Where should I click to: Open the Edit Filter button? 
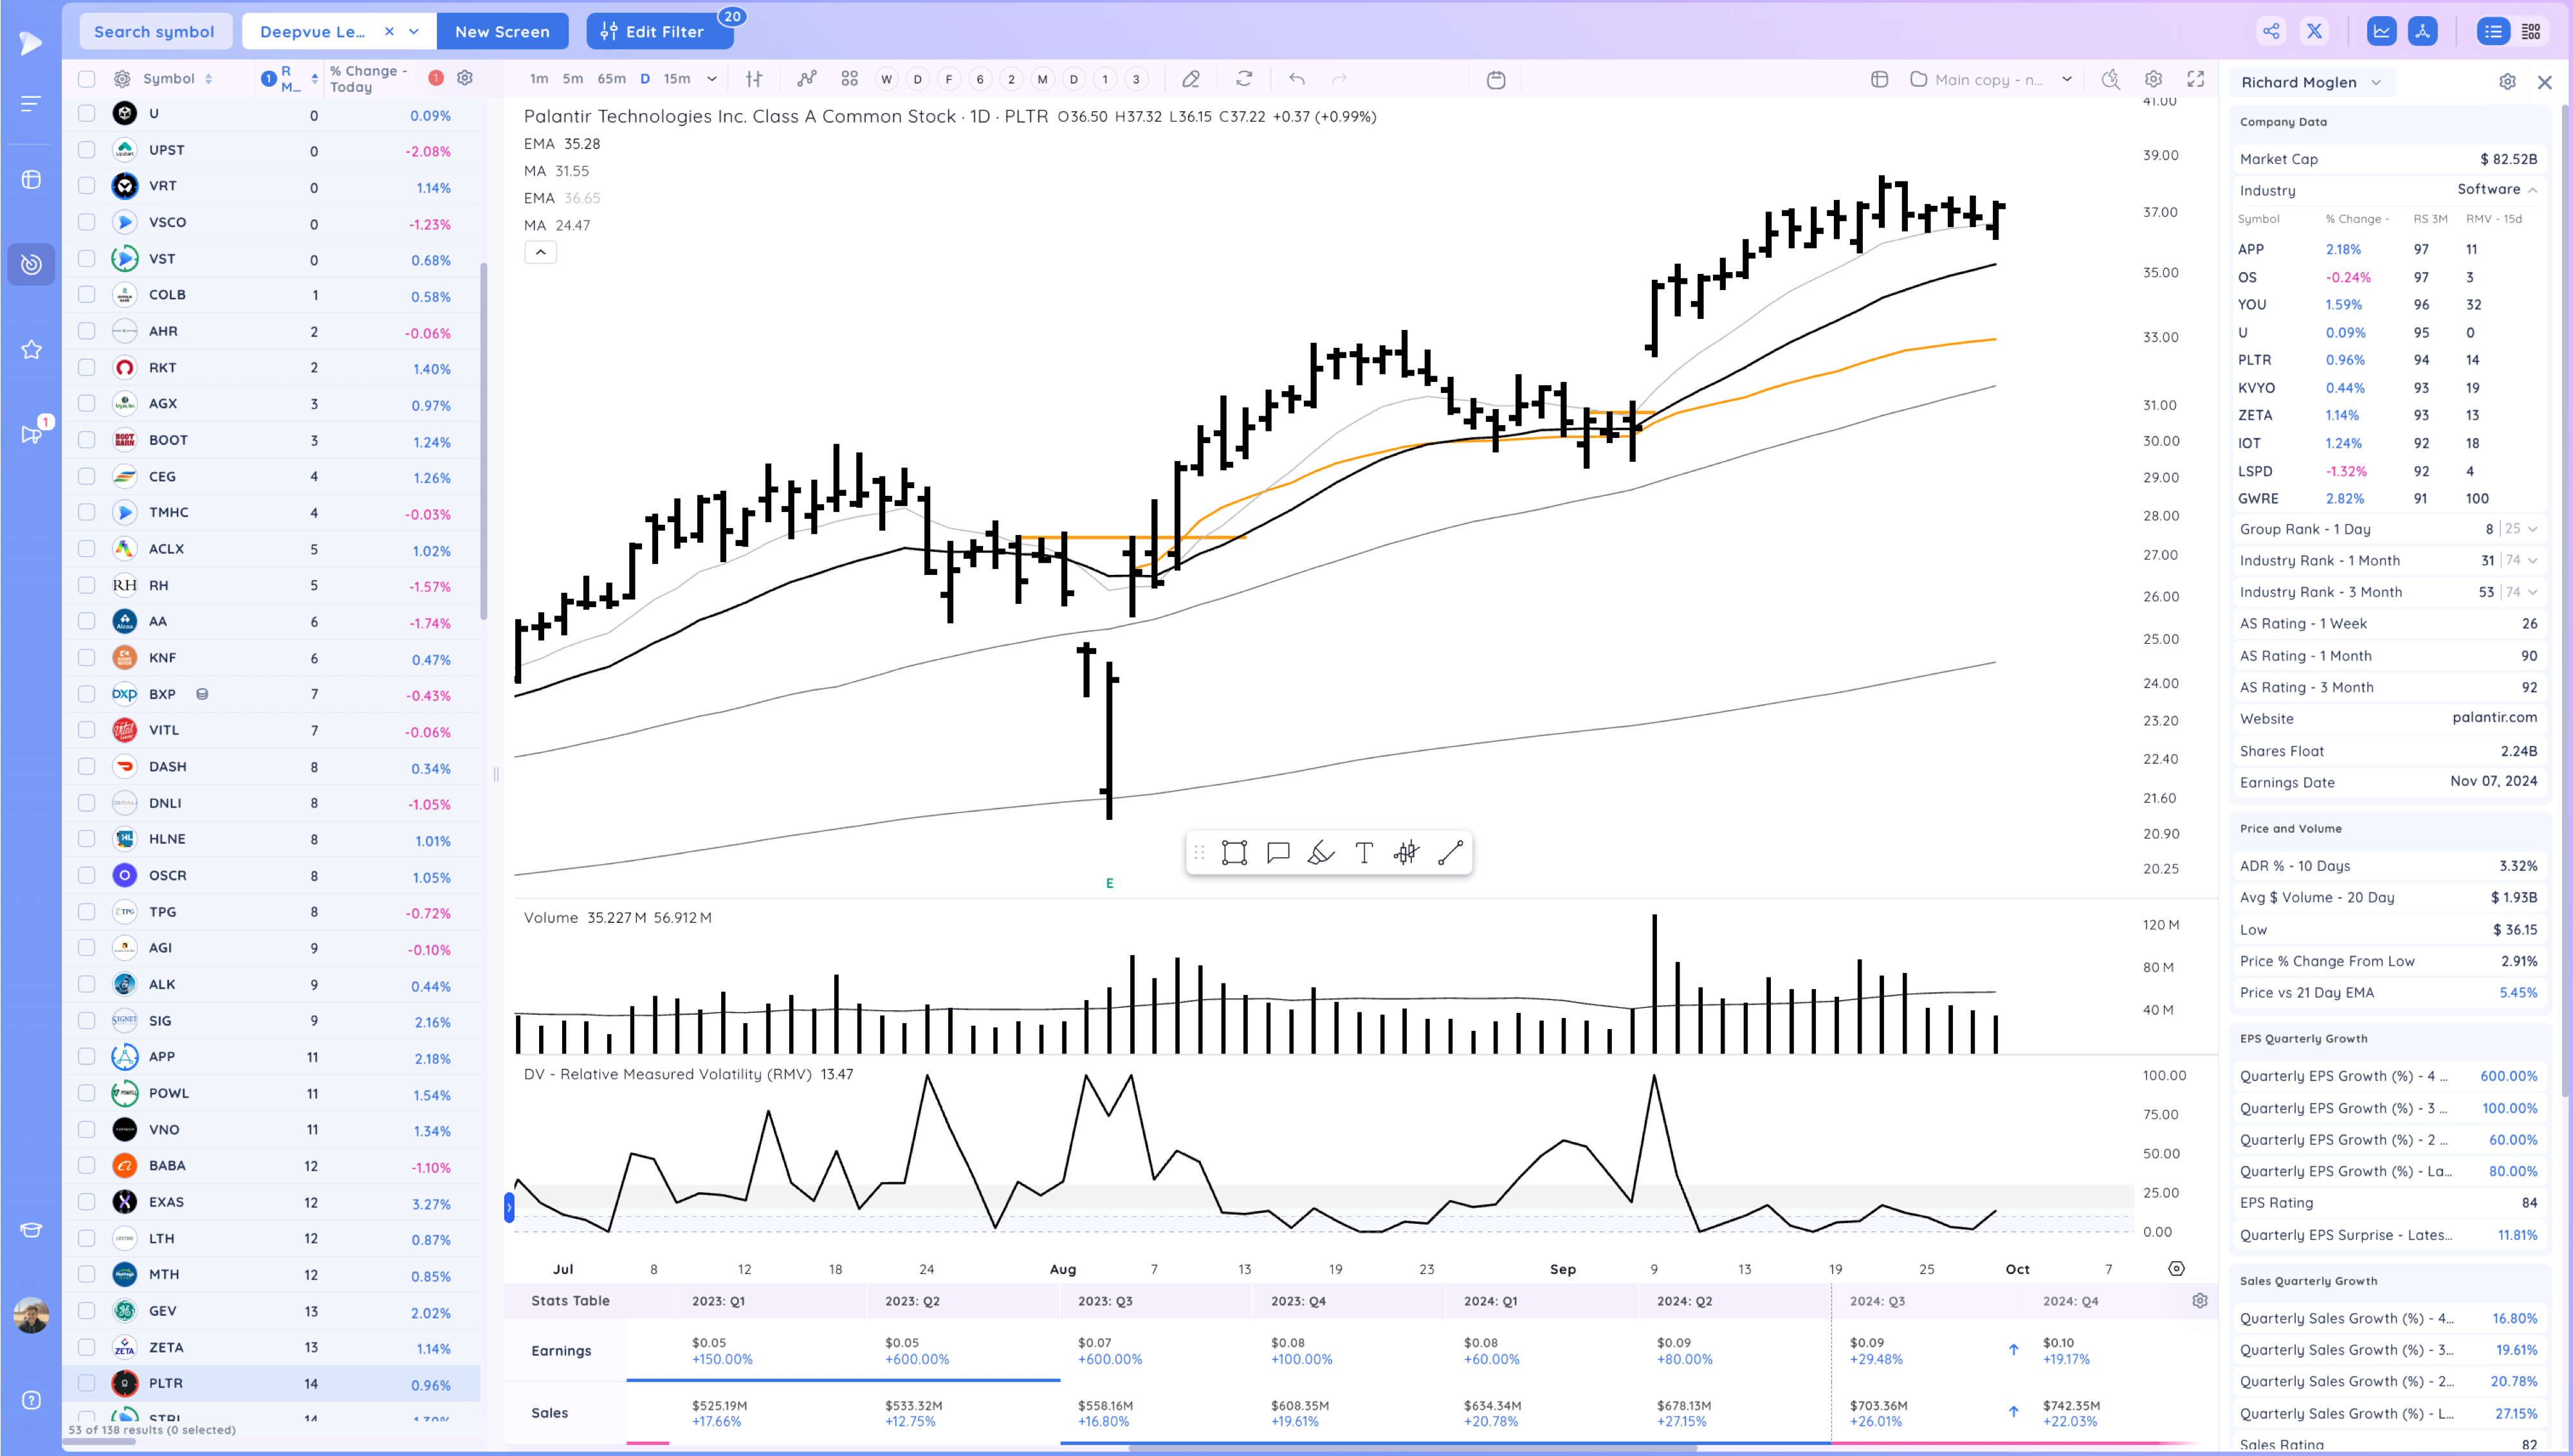point(659,32)
